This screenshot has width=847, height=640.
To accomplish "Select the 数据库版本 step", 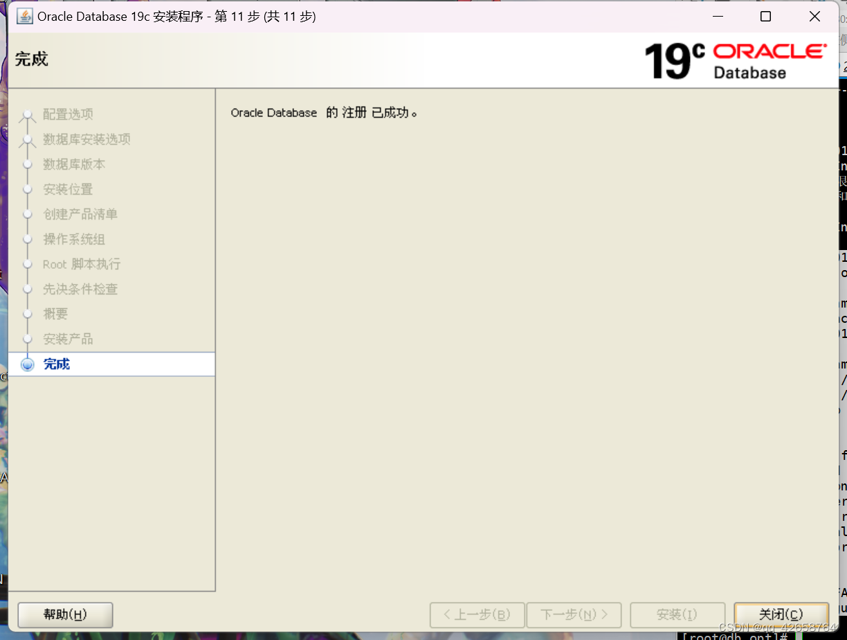I will point(74,164).
